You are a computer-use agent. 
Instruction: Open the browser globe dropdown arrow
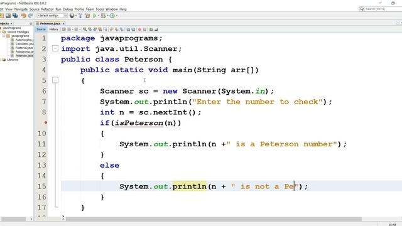click(76, 16)
